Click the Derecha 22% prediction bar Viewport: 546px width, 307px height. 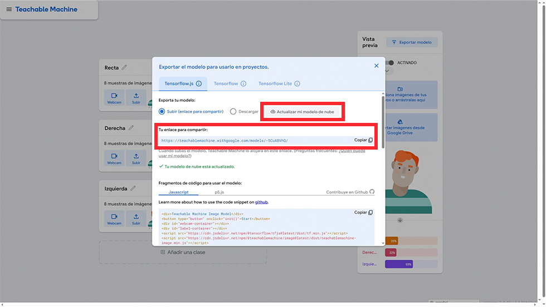411,252
